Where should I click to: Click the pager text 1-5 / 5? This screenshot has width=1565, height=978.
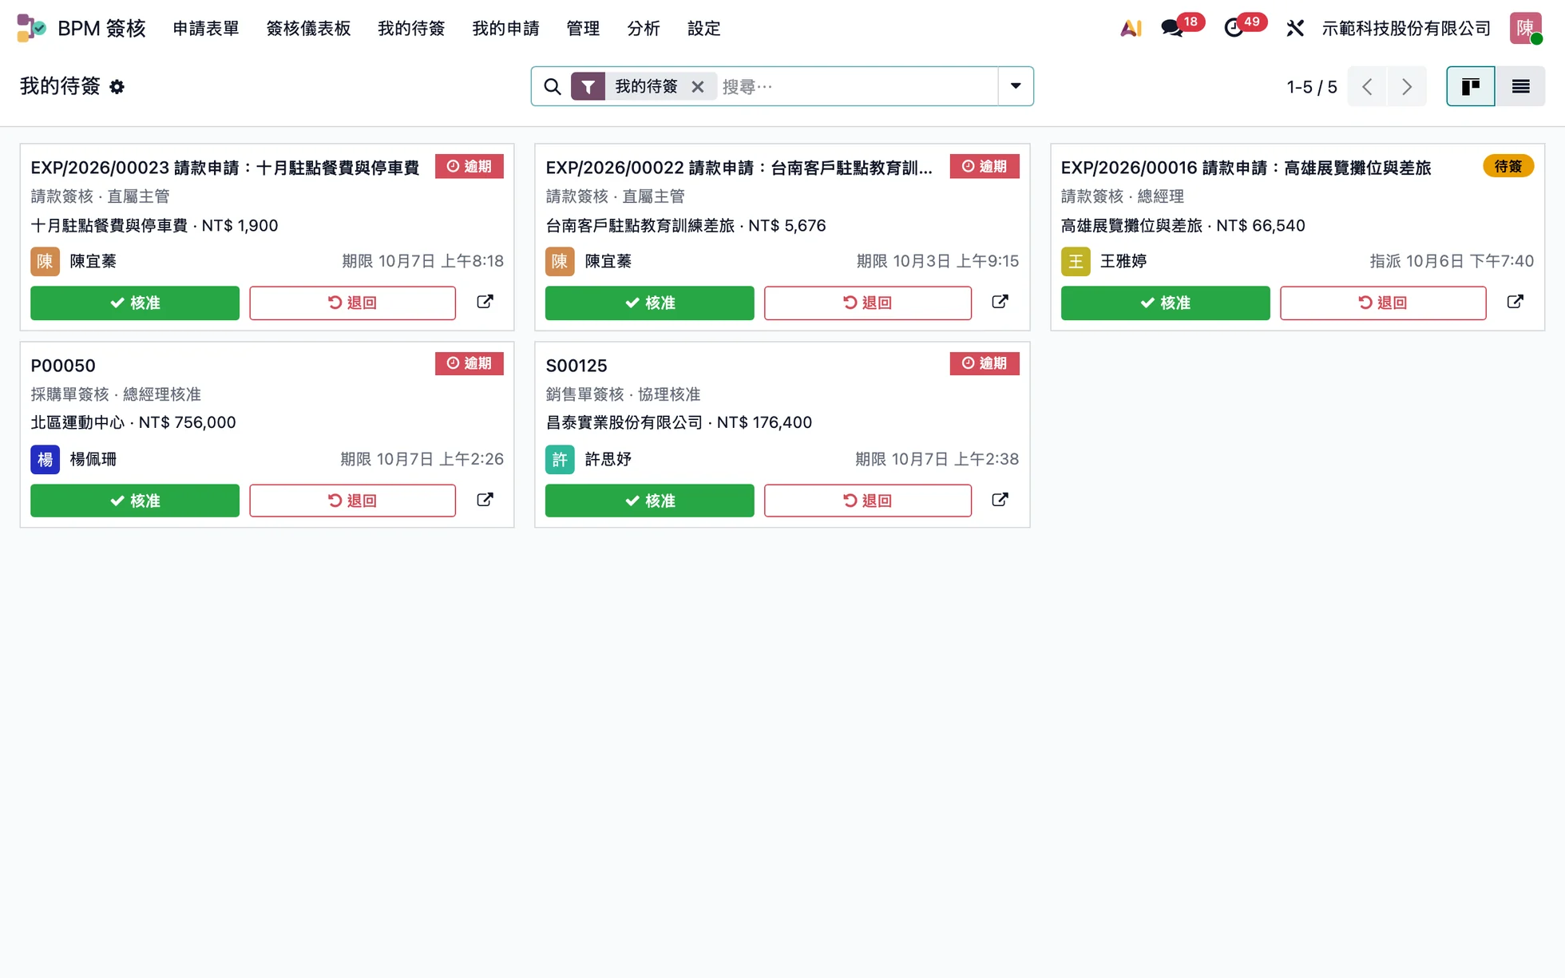pyautogui.click(x=1311, y=87)
